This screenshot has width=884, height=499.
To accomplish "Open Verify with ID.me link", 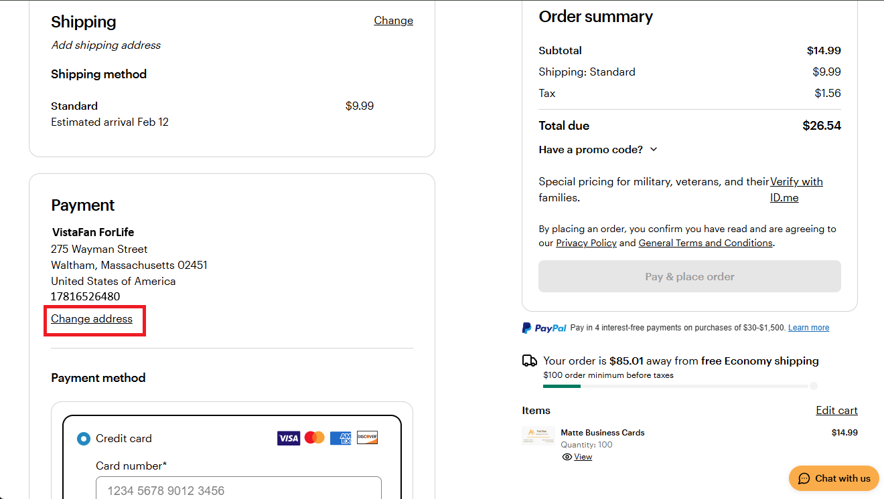I will 796,189.
